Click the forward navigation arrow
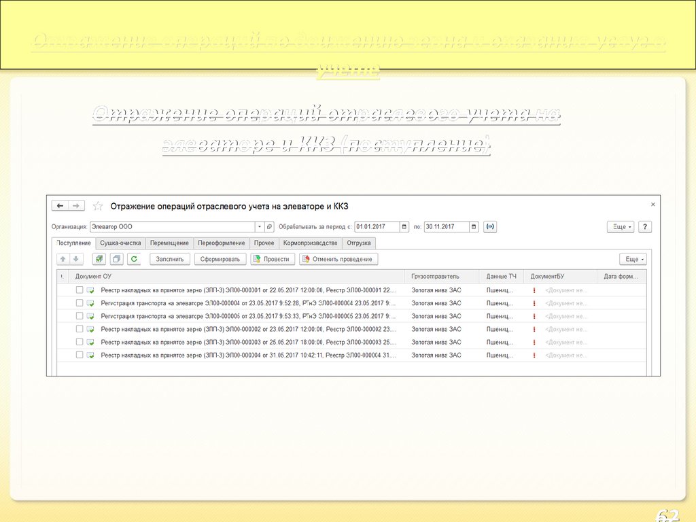 pos(76,206)
